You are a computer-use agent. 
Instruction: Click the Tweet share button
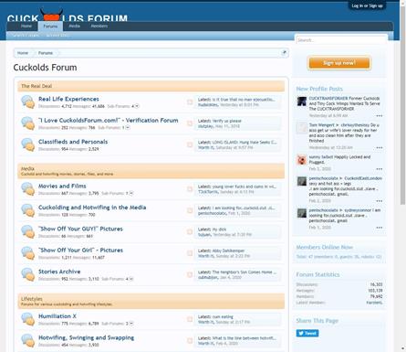pyautogui.click(x=307, y=333)
